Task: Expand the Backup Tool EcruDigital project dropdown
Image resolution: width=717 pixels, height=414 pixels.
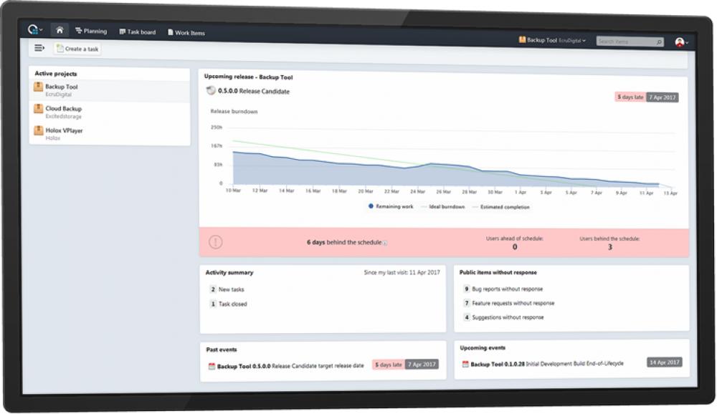Action: [x=552, y=41]
